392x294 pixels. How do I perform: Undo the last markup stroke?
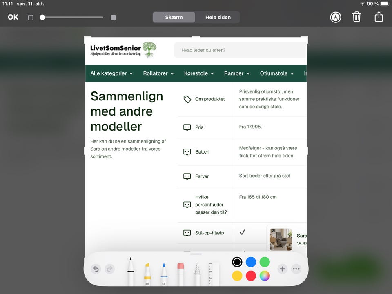pyautogui.click(x=96, y=269)
